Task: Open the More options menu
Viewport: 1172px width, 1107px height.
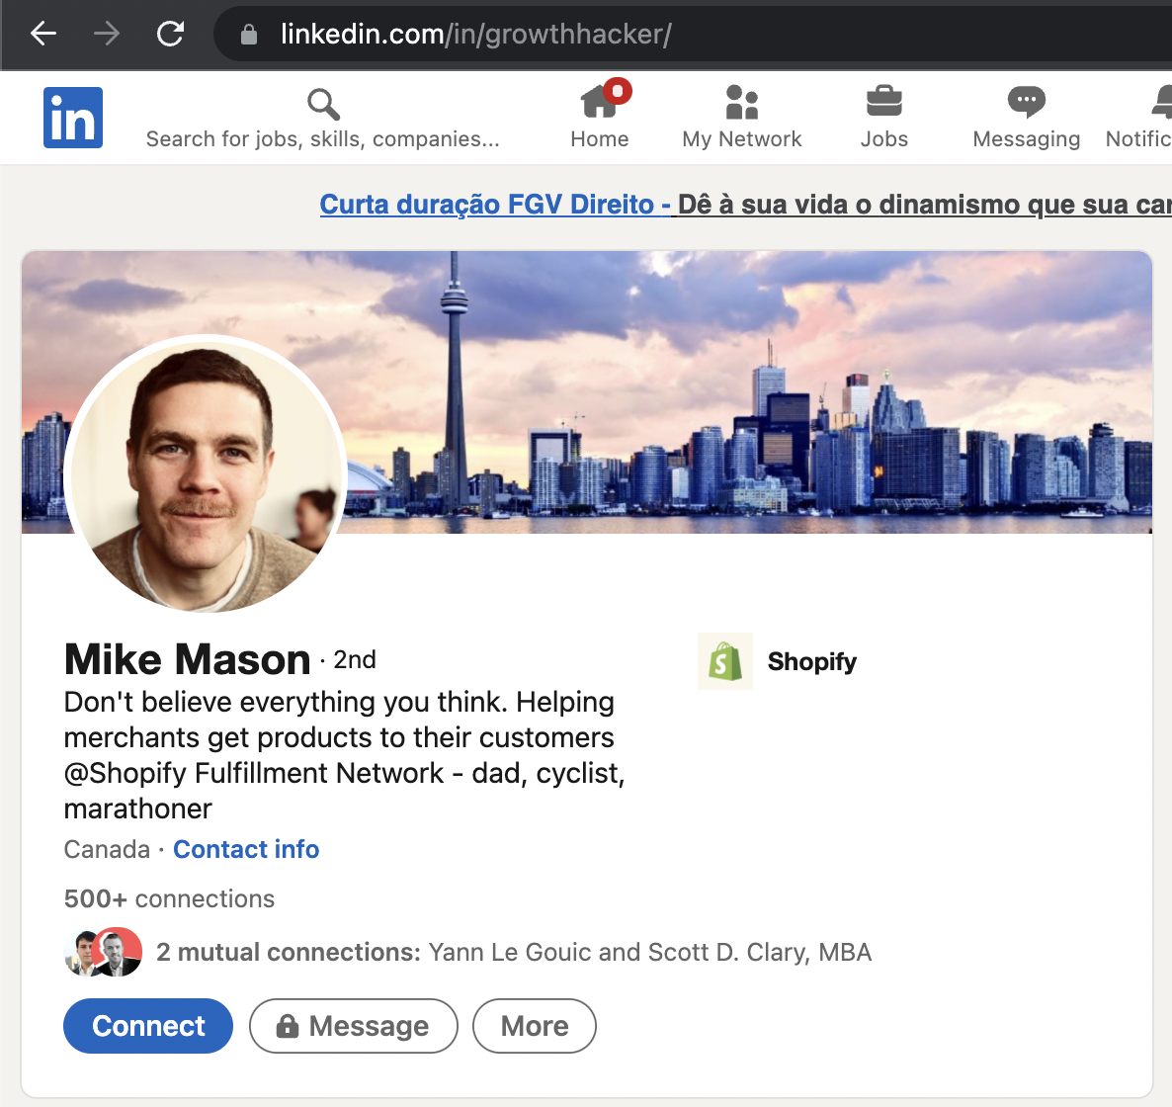Action: 534,1026
